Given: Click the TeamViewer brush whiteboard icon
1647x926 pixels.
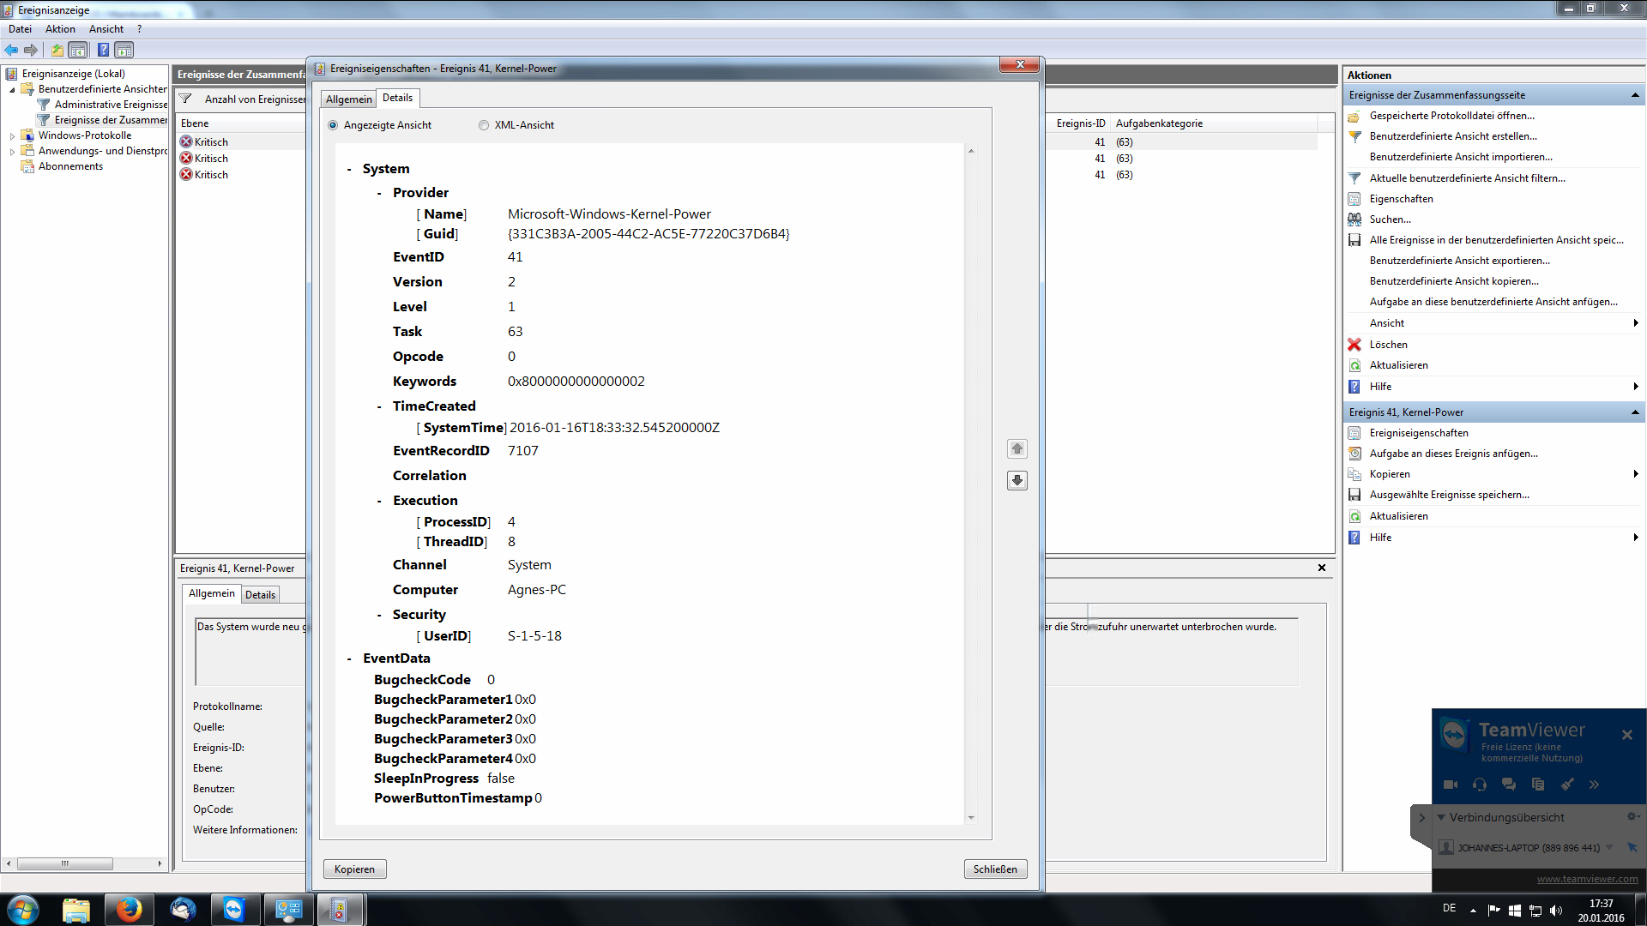Looking at the screenshot, I should tap(1567, 785).
